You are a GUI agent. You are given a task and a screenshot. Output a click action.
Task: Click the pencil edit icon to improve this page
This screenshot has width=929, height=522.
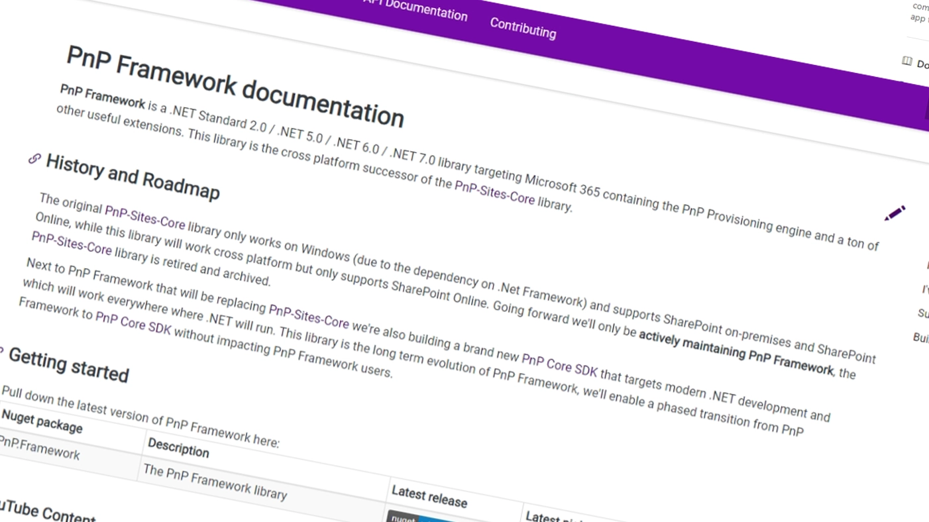tap(895, 212)
